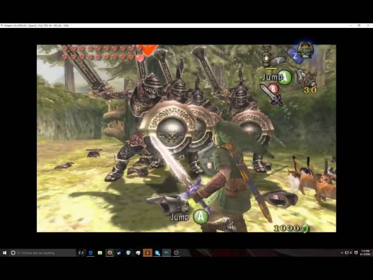
Task: Maximize the Dolphin window
Action: [359, 25]
